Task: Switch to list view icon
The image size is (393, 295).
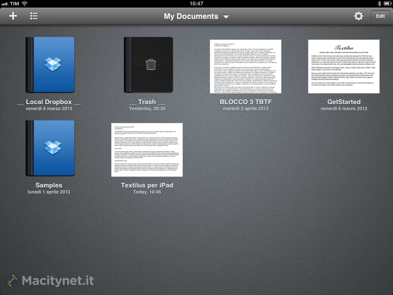Action: click(x=34, y=16)
